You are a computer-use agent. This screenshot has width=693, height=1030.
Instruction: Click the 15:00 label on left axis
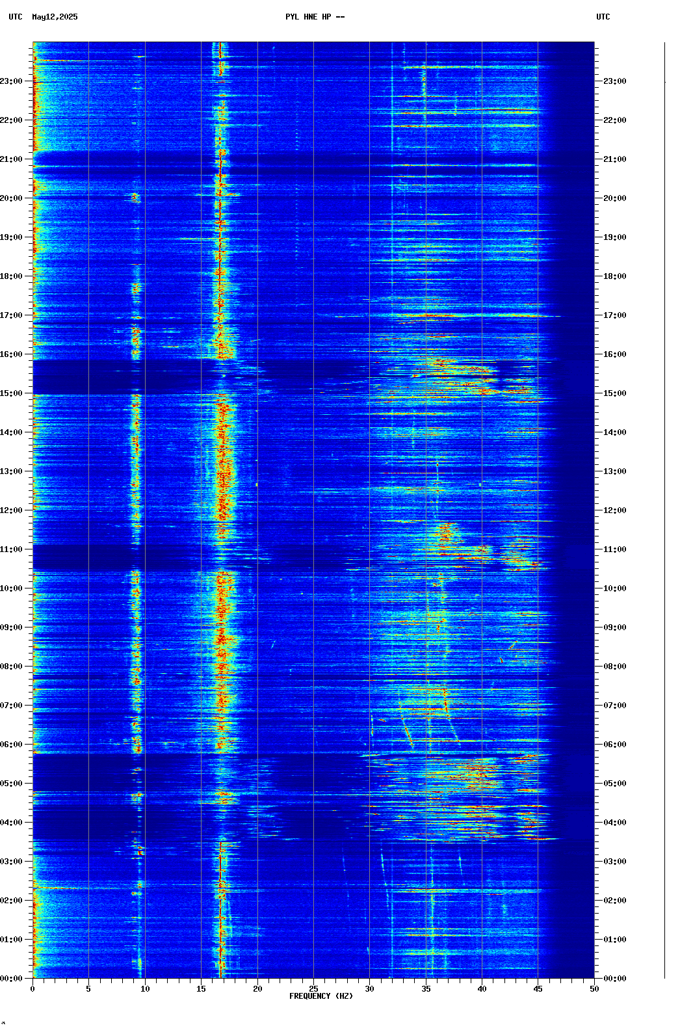point(11,393)
